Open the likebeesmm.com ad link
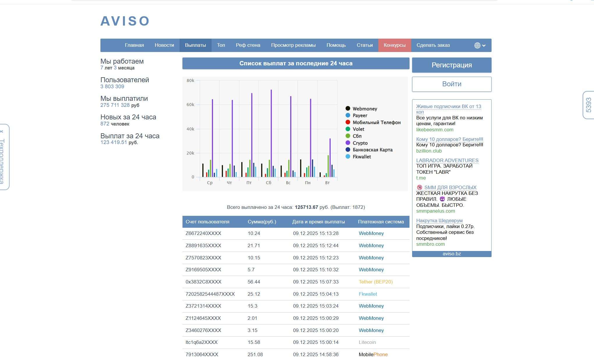 point(435,130)
